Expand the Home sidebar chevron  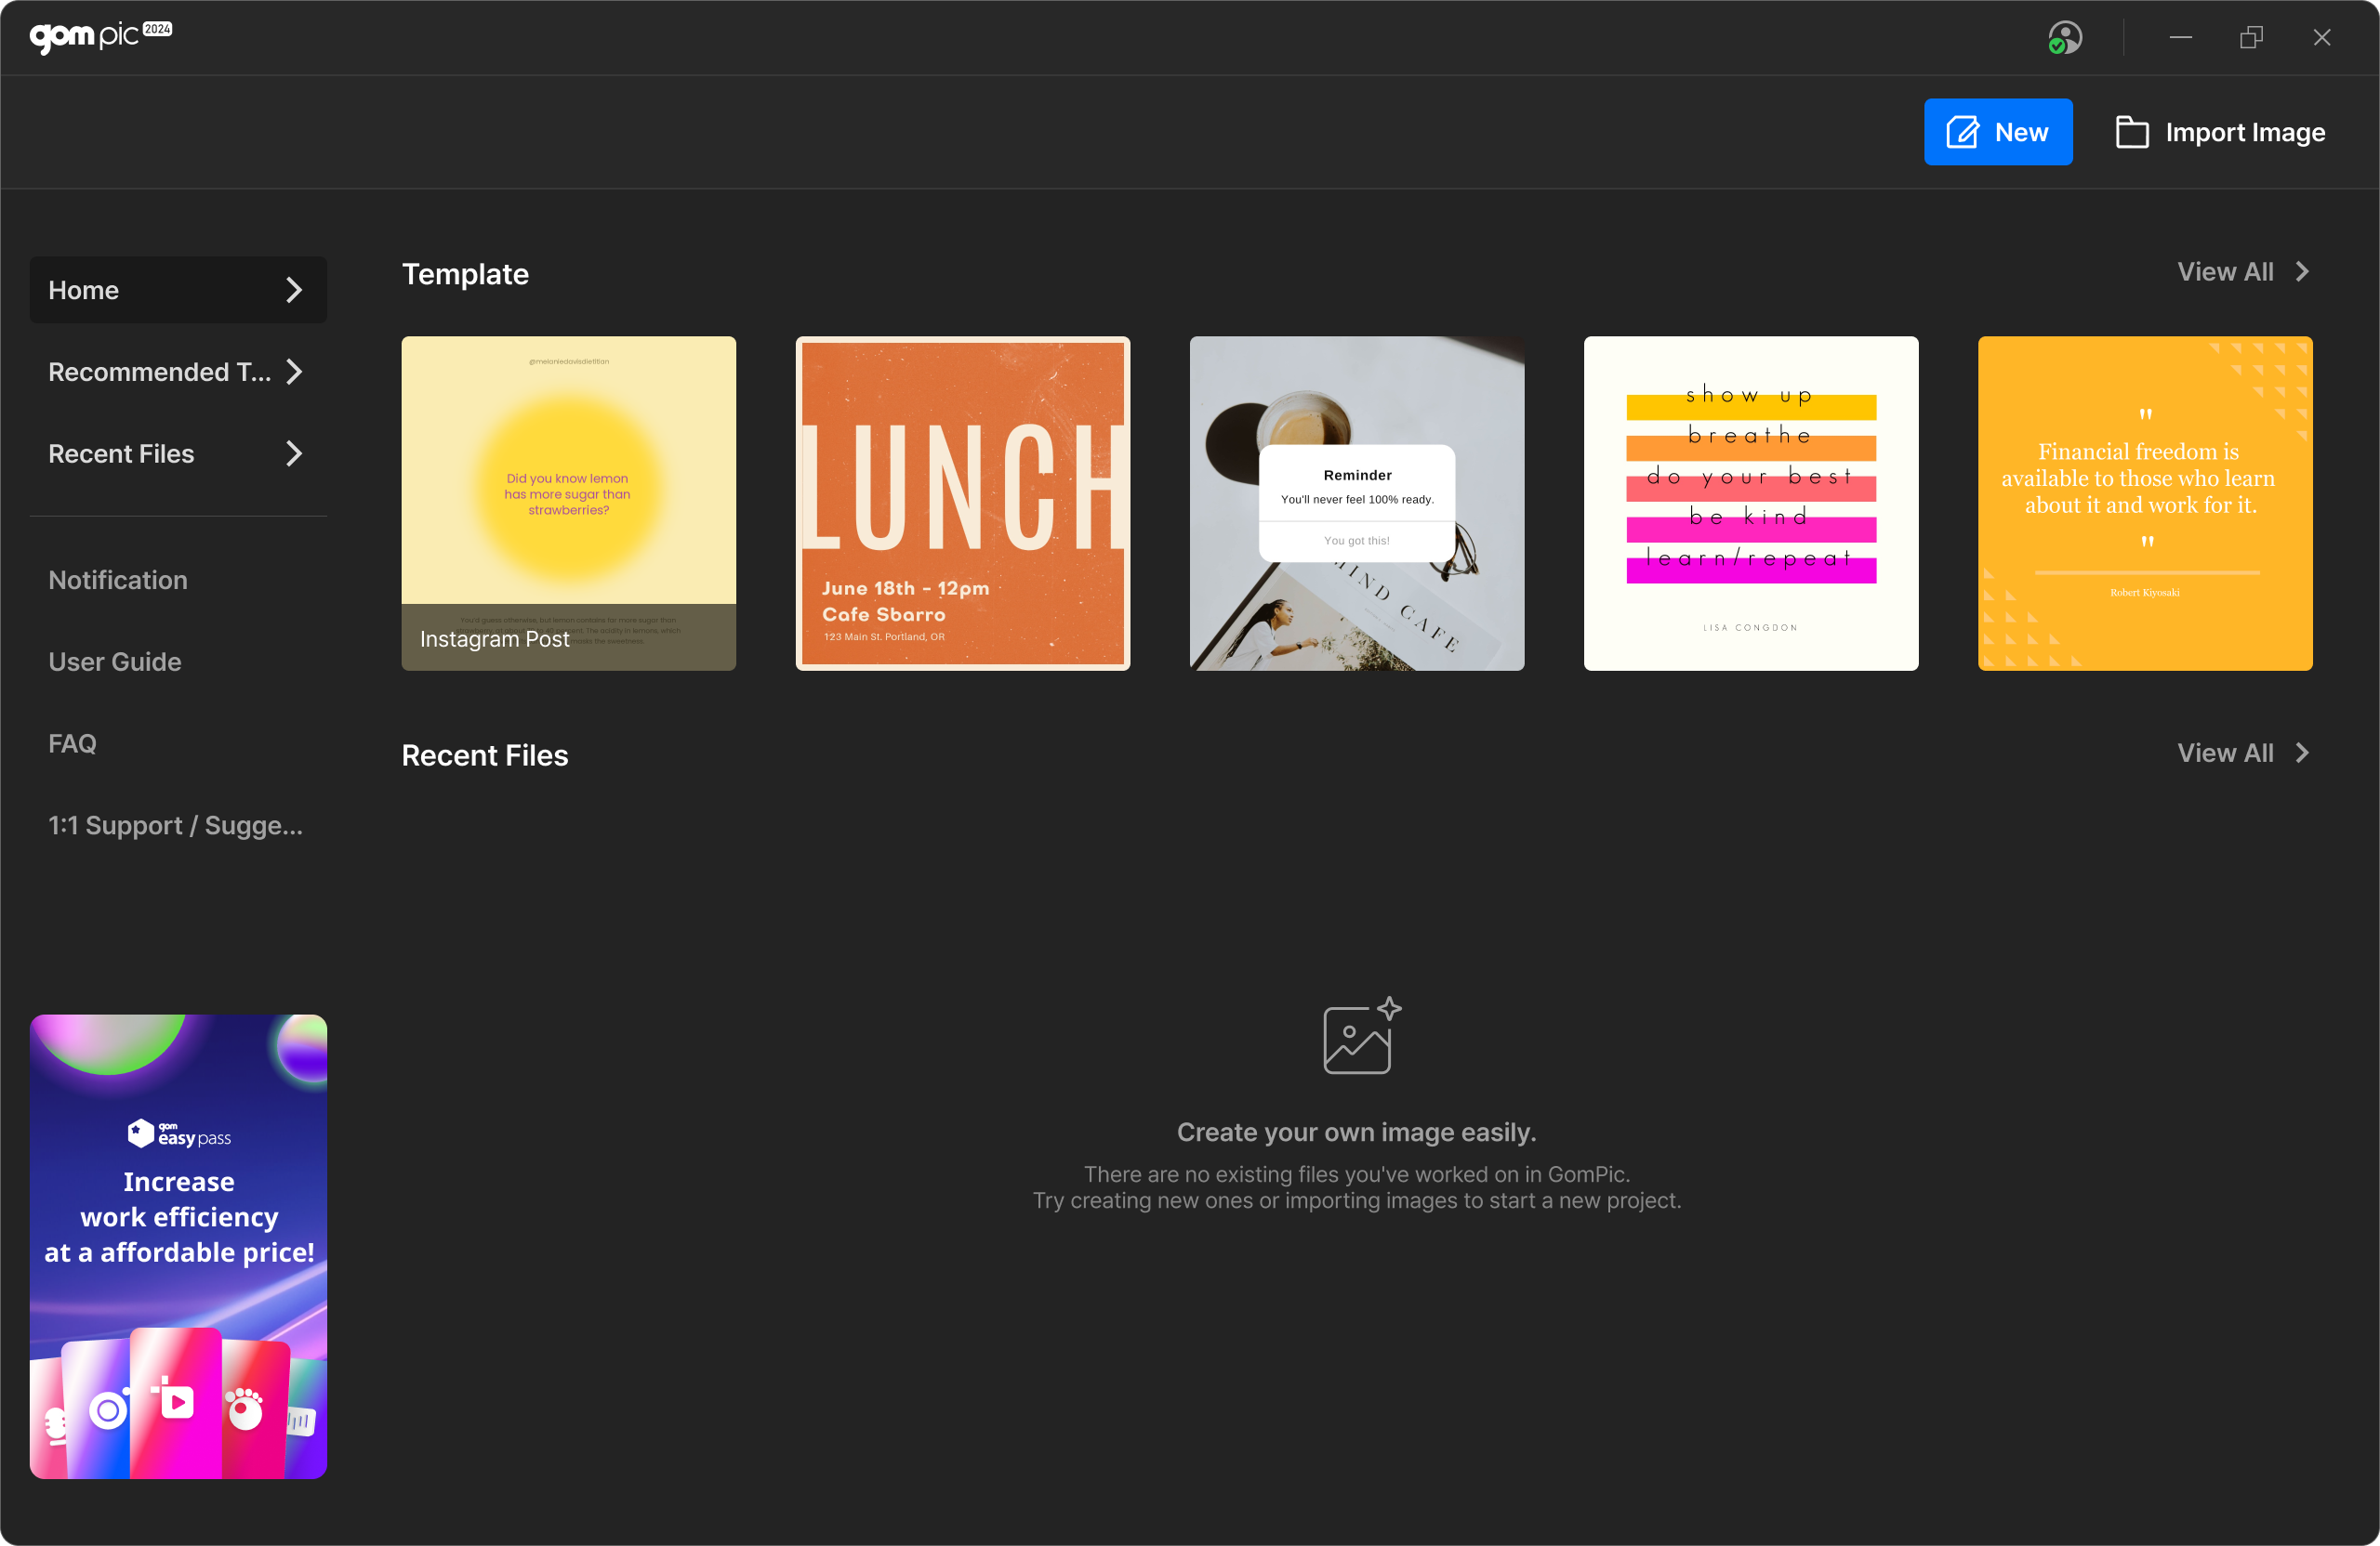coord(294,290)
